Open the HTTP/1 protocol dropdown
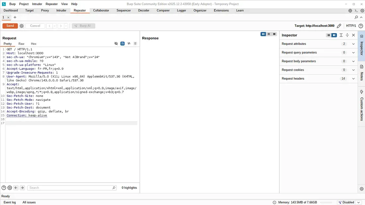Screen dimensions: 365x205 pos(351,26)
